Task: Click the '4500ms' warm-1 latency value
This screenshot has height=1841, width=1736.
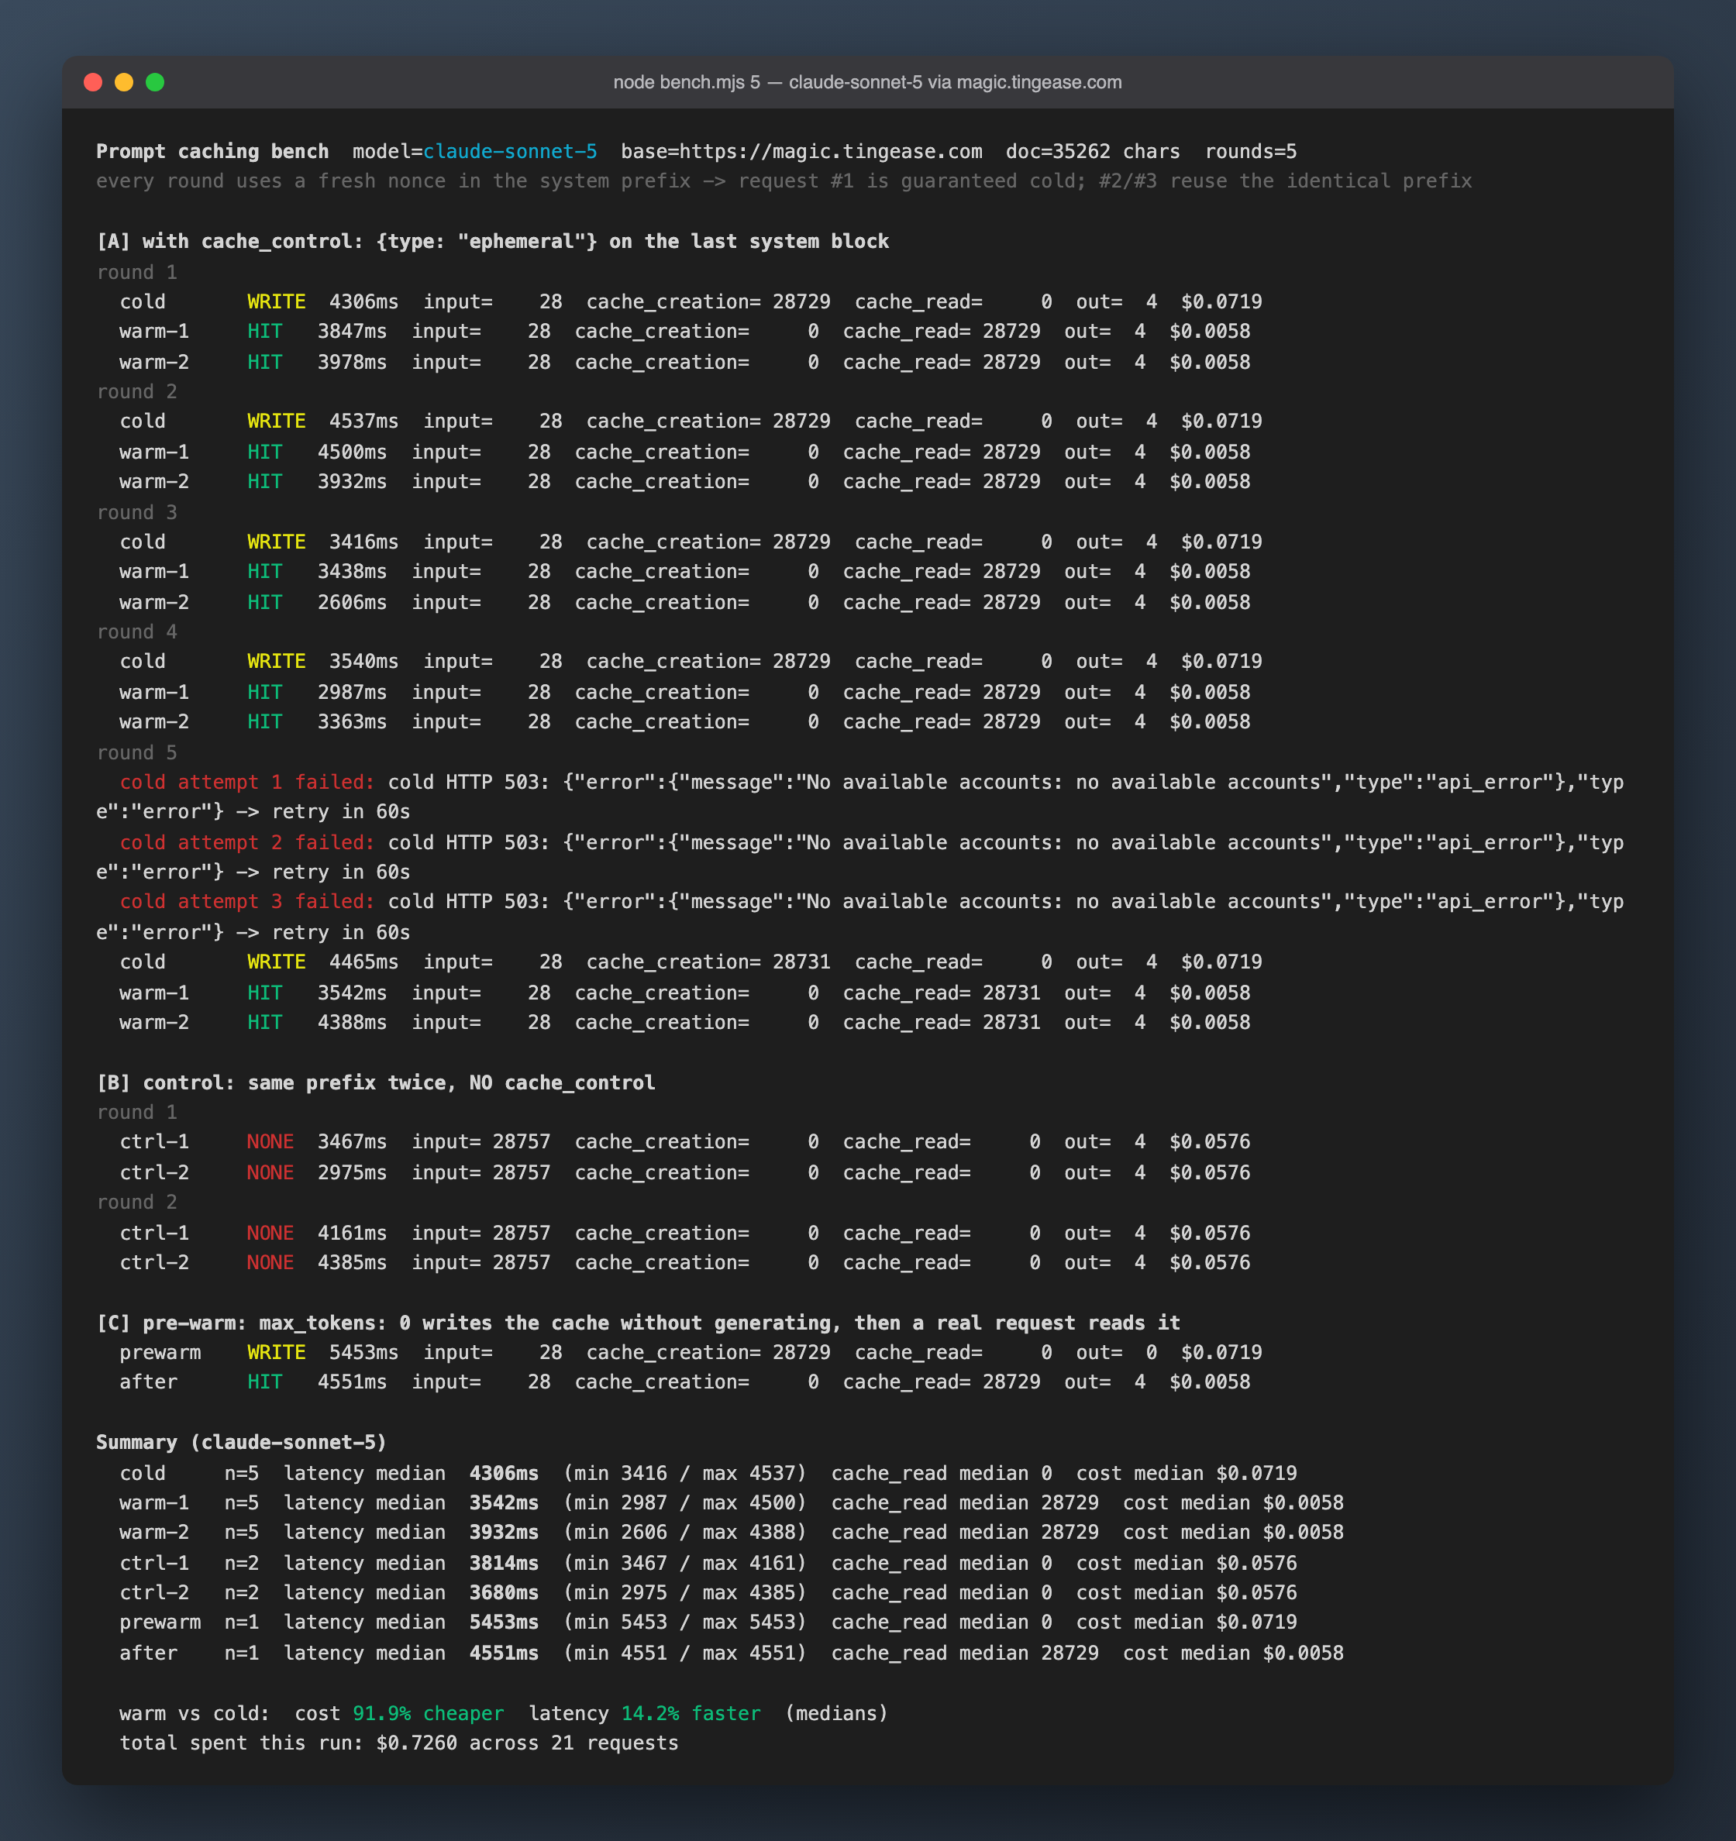Action: point(352,452)
